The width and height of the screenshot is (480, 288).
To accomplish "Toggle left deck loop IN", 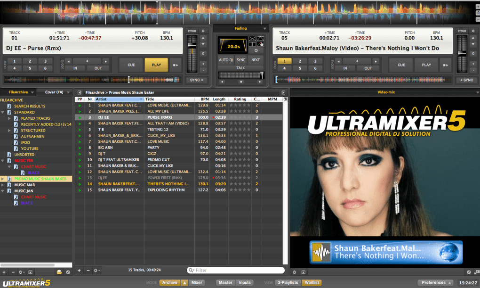I will click(75, 68).
